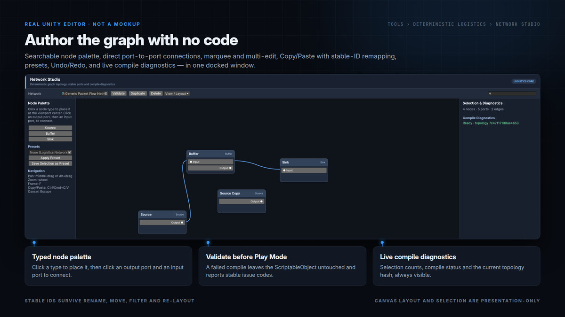The image size is (565, 317).
Task: Click the "Pan: middle-drag or Alt+drag" hint
Action: pos(50,176)
